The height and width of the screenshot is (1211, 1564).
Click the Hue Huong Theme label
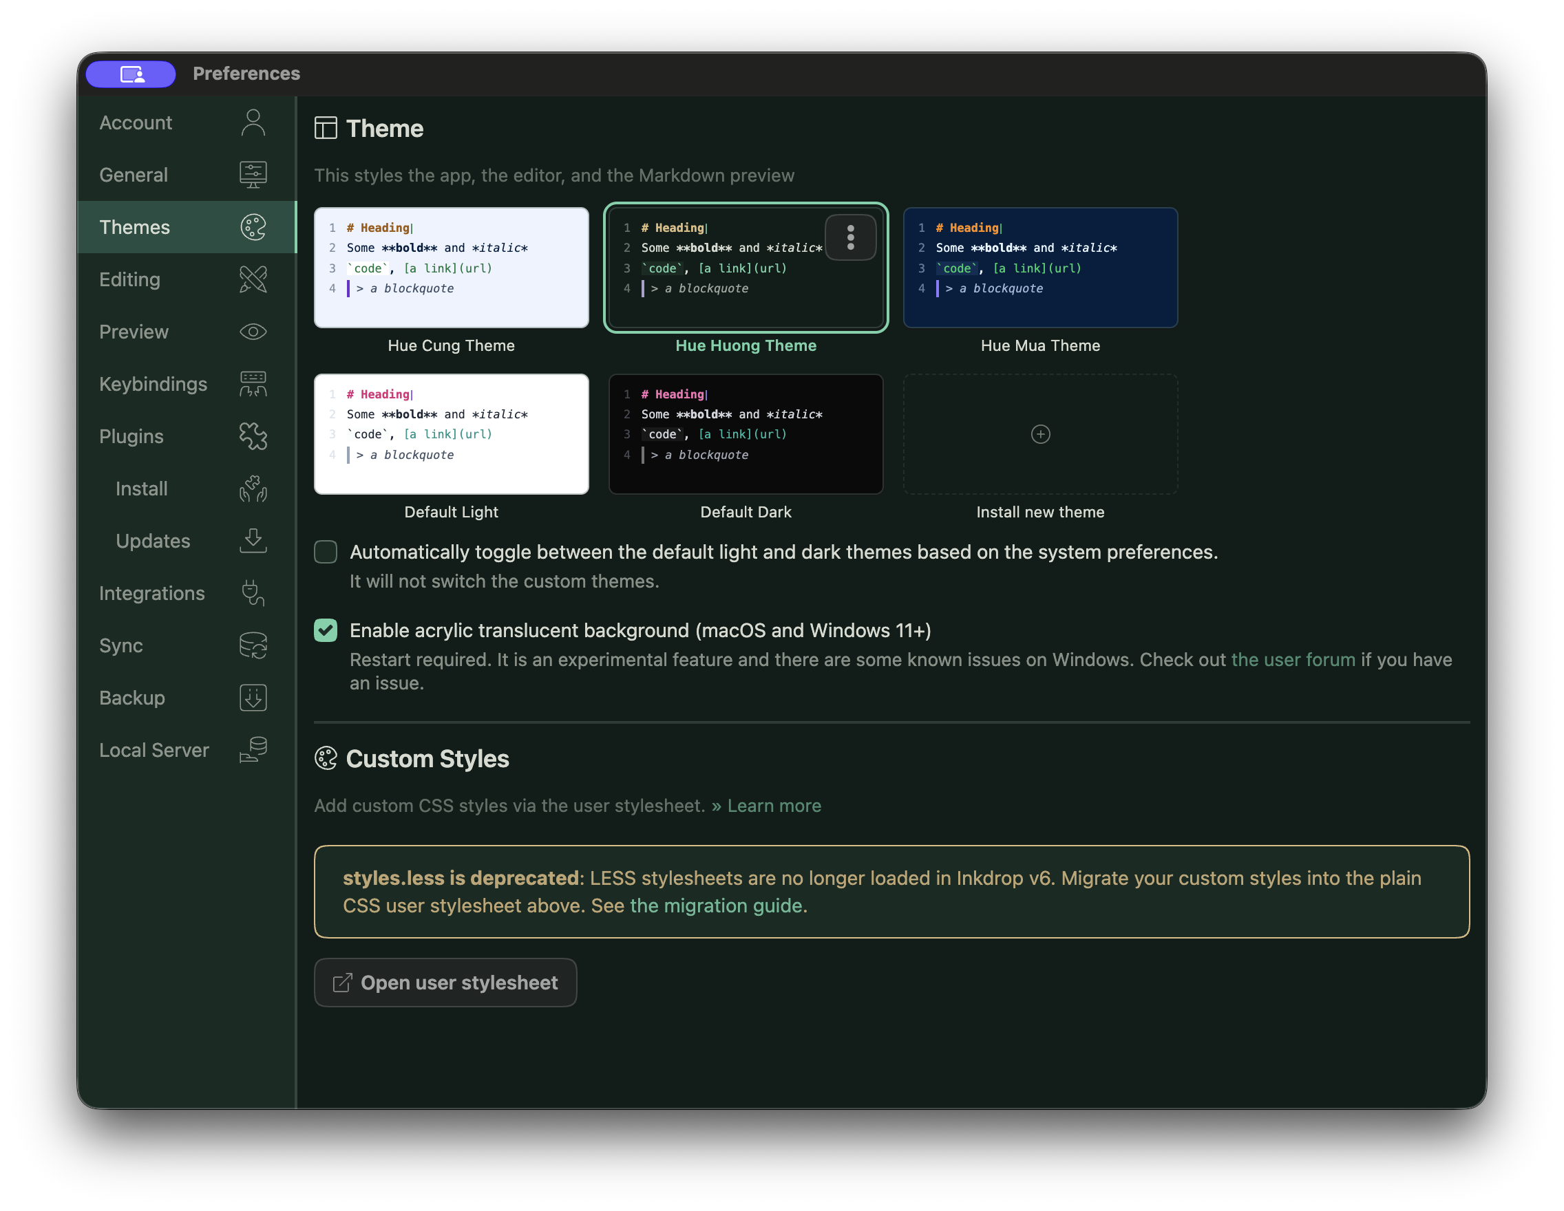click(746, 345)
